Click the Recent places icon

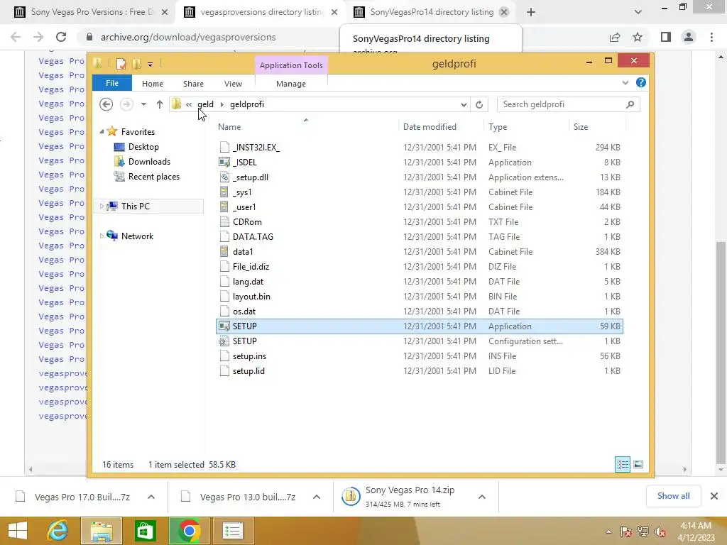(119, 177)
